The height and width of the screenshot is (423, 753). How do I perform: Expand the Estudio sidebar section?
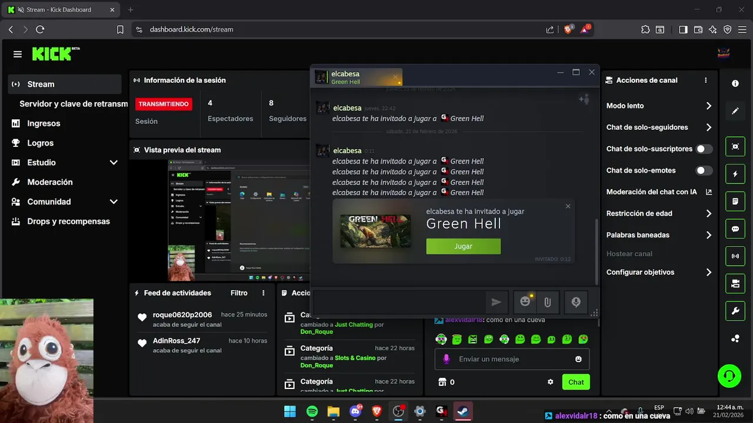[114, 163]
